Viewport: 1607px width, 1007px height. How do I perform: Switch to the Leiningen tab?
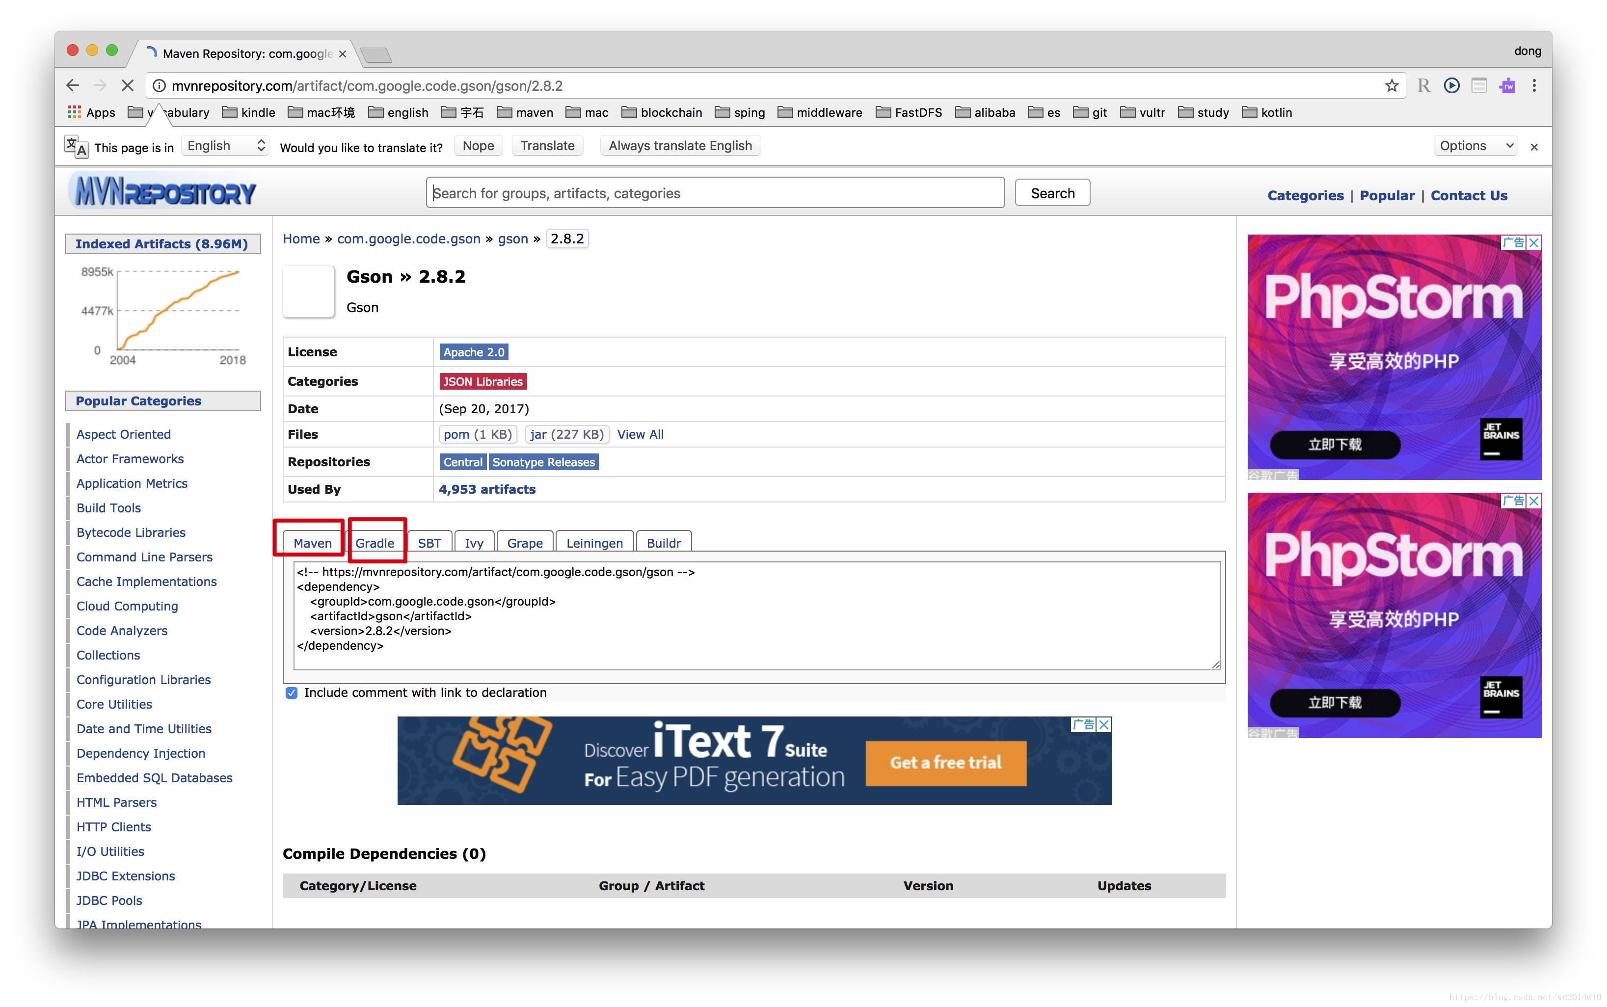(x=594, y=542)
